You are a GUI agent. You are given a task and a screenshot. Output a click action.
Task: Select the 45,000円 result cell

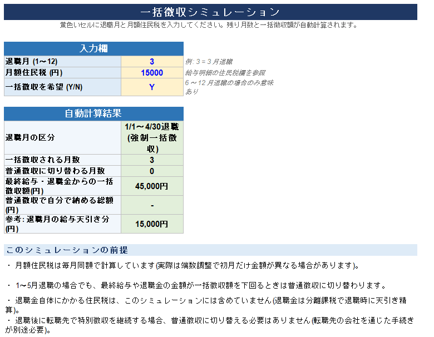pos(152,186)
